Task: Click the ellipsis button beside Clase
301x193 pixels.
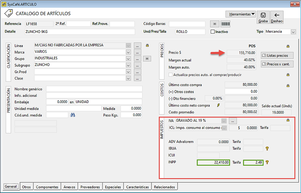Action: coord(138,78)
